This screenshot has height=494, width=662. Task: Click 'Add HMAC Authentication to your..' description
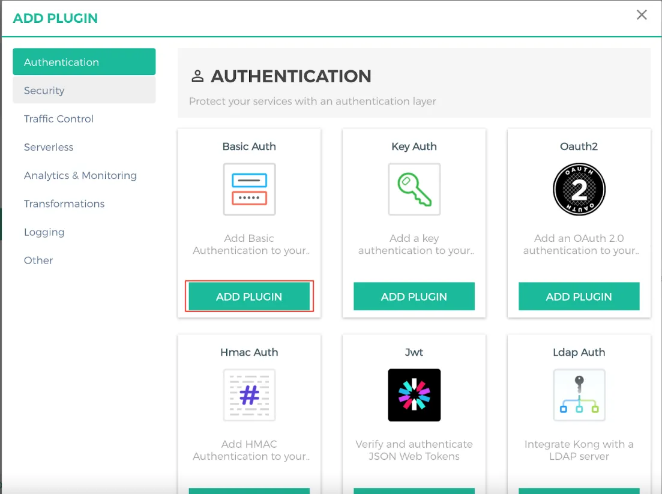(251, 450)
